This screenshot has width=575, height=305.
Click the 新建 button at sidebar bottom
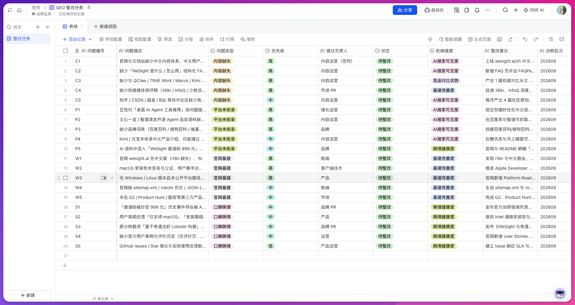tap(27, 295)
